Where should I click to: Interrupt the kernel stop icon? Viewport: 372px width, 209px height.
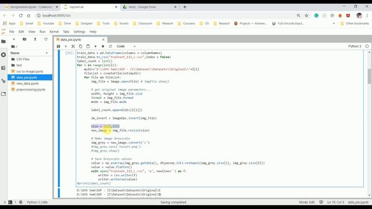tap(103, 46)
